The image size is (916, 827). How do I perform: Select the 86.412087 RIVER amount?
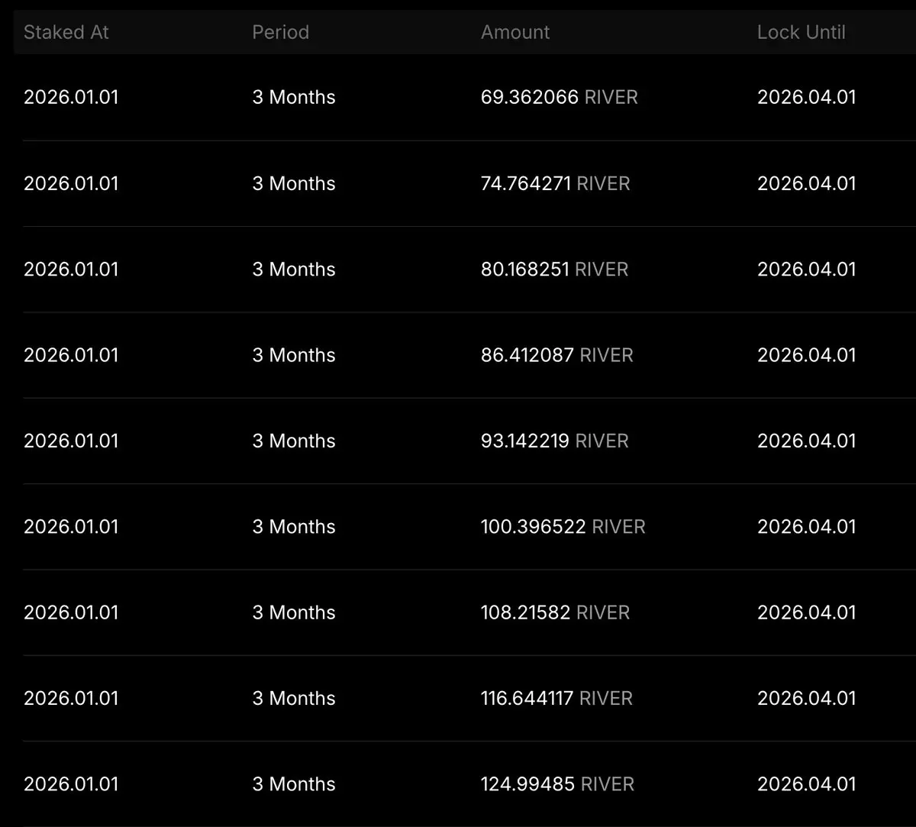[557, 355]
